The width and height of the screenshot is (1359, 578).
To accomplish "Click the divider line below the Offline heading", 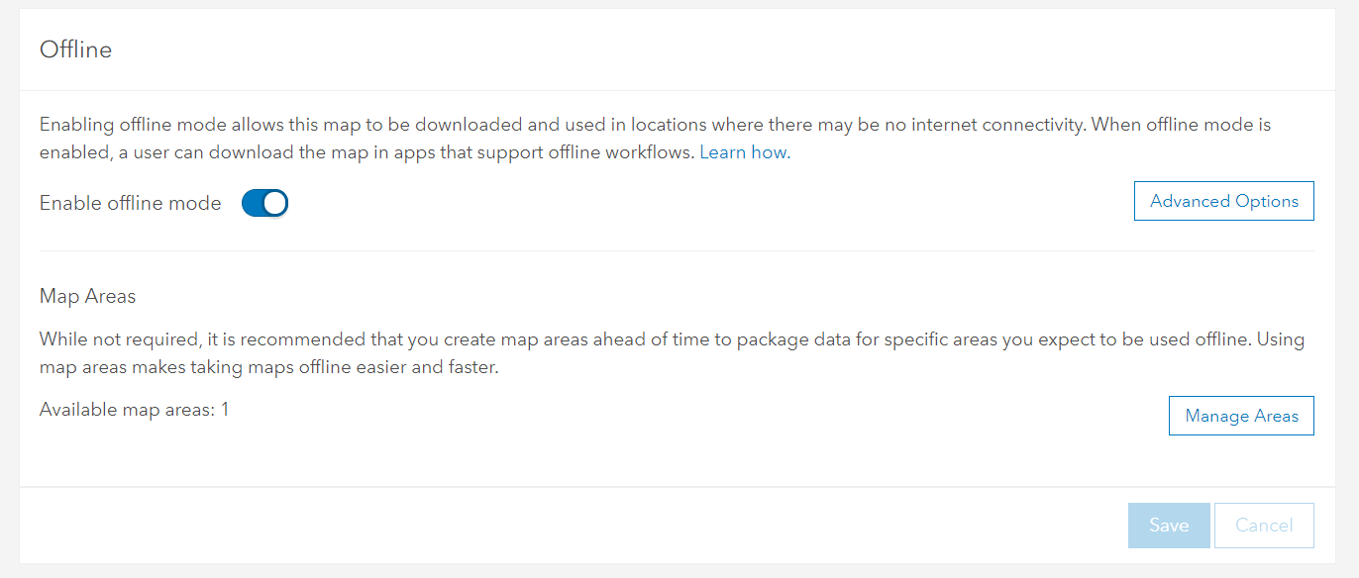I will 679,91.
